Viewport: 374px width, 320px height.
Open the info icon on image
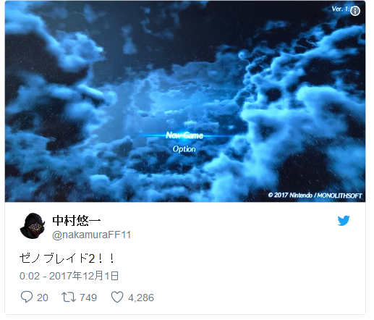click(355, 11)
